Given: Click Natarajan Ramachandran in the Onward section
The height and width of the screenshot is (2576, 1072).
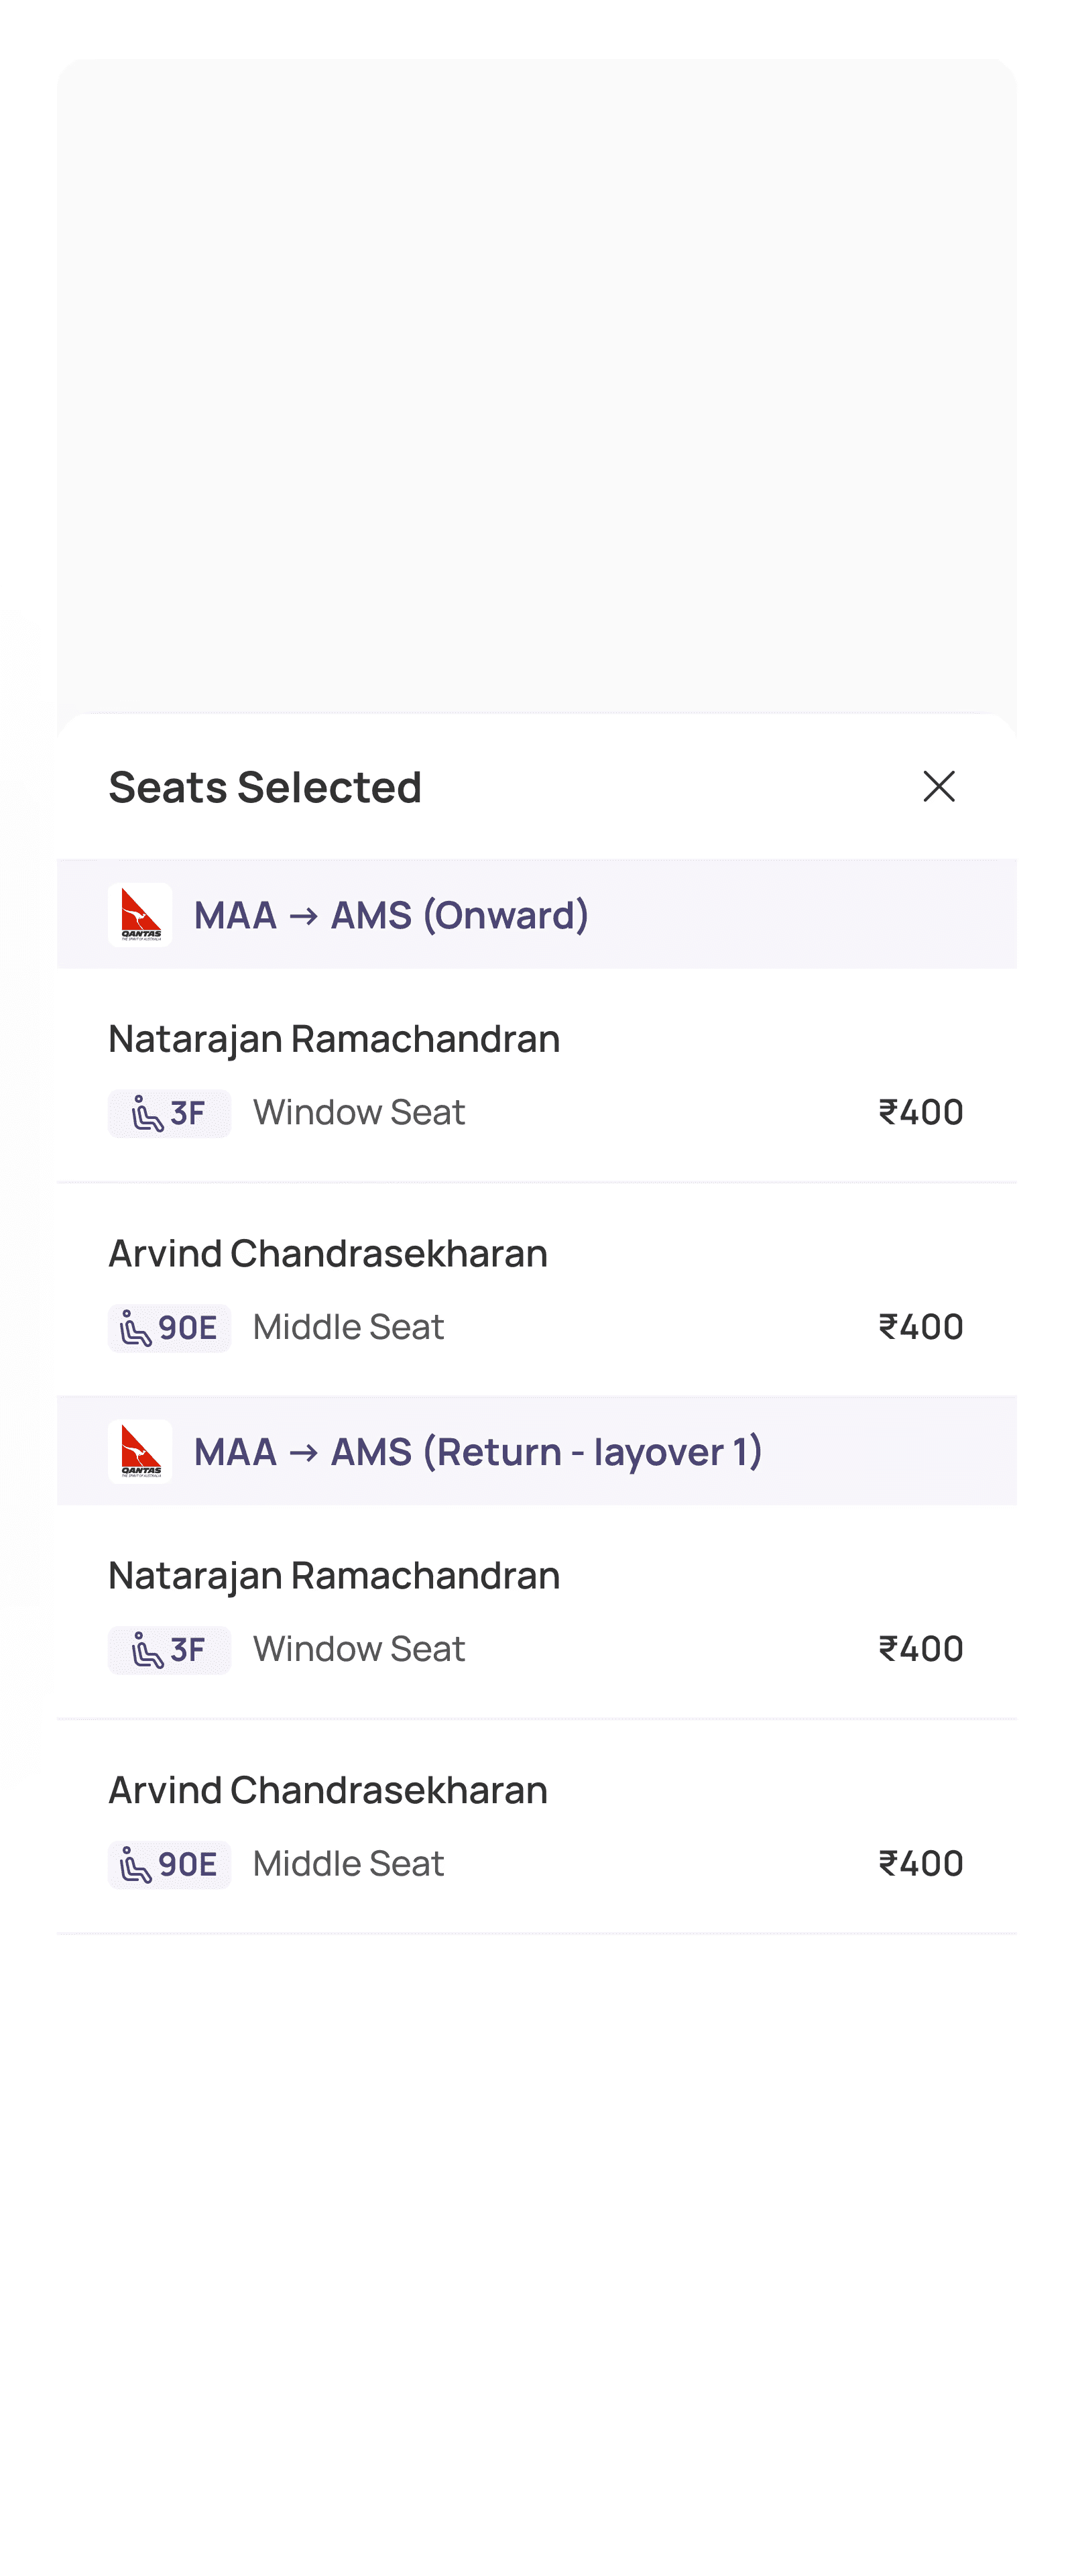Looking at the screenshot, I should [x=334, y=1038].
